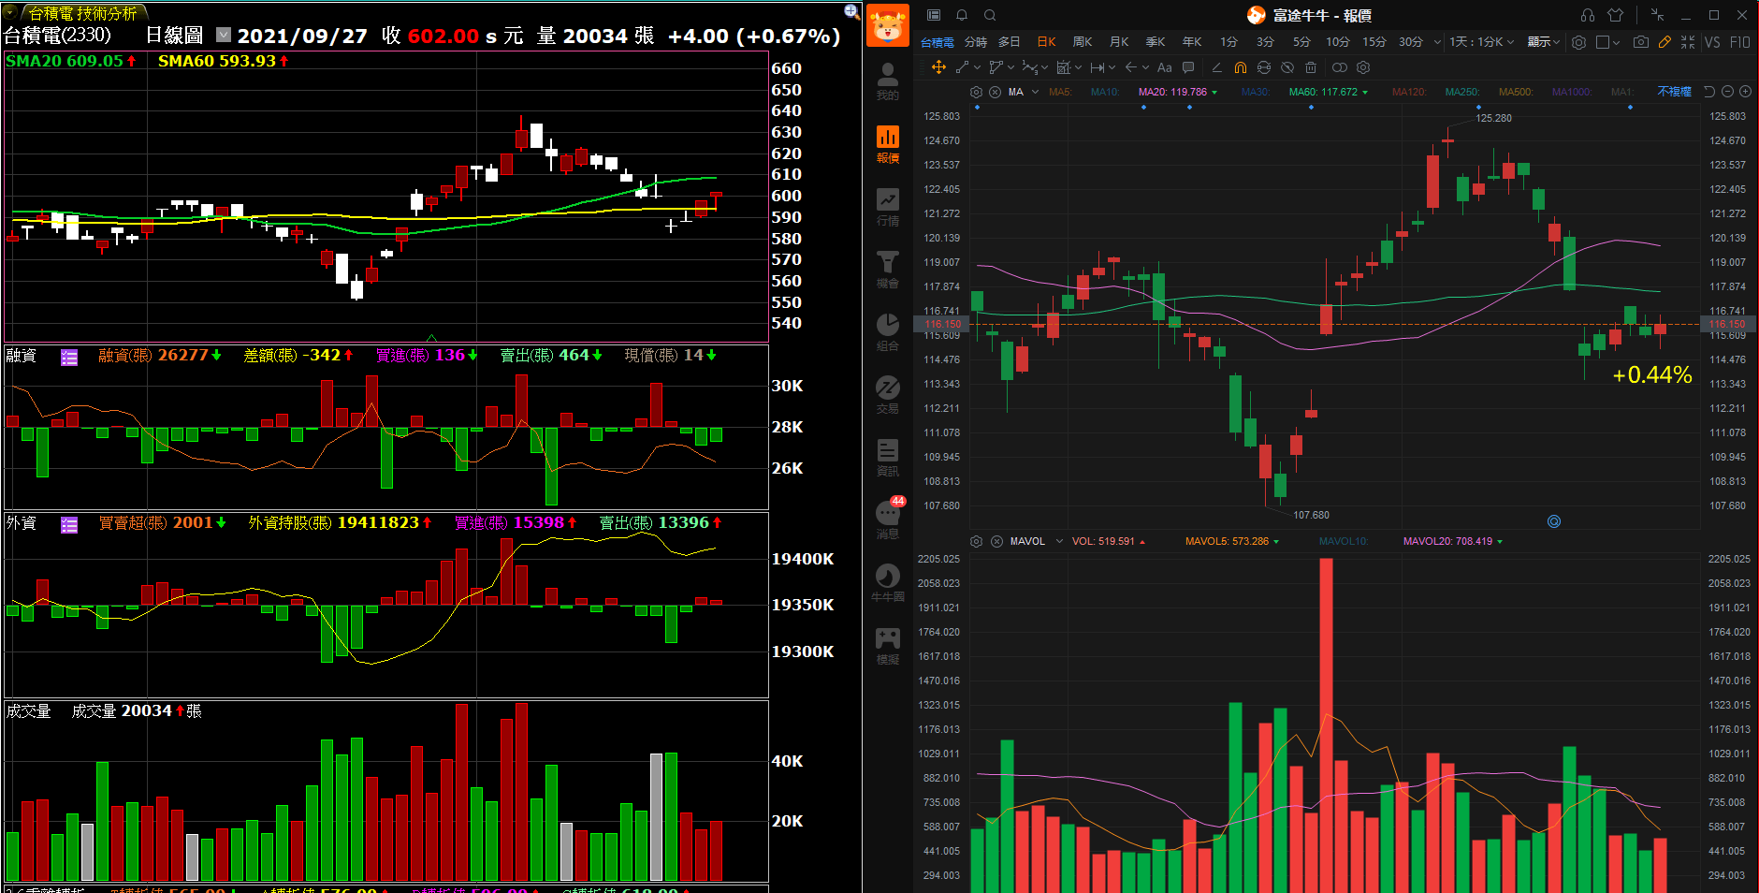
Task: Collapse the 台積電 技術分析 panel menu button
Action: pyautogui.click(x=10, y=12)
